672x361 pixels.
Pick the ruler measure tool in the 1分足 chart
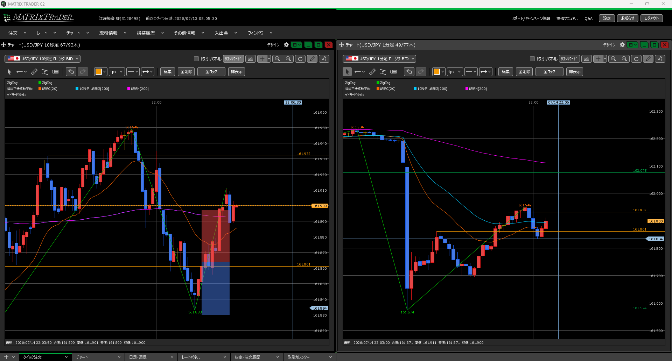pos(372,72)
